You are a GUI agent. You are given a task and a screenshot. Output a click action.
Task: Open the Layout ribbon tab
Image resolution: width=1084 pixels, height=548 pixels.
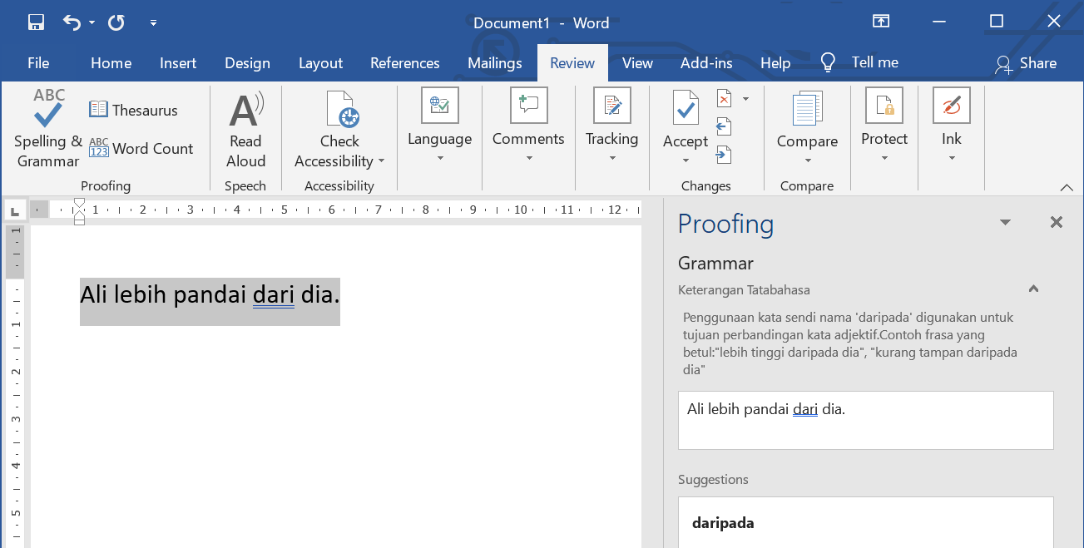pos(320,63)
